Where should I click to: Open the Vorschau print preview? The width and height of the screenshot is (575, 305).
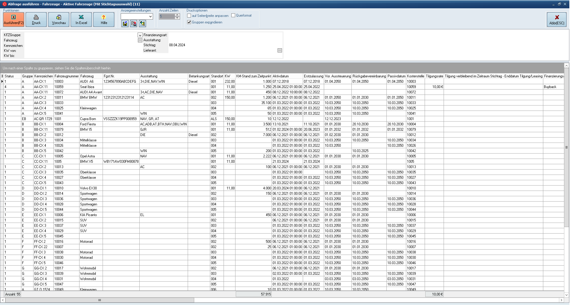[59, 20]
